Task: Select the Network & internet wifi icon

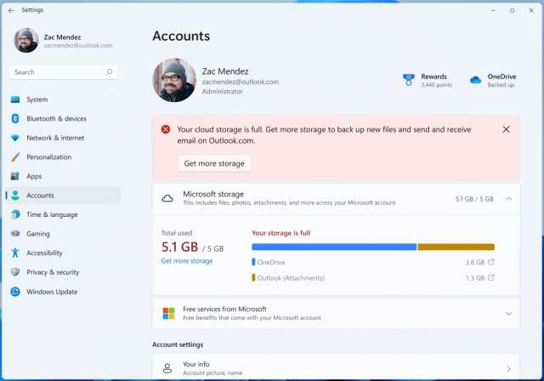Action: [15, 138]
